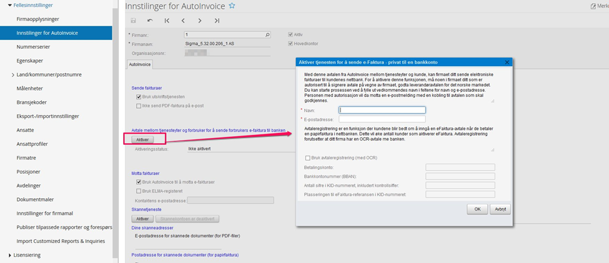
Task: Focus the E-postadresse field in dialog
Action: pos(382,119)
